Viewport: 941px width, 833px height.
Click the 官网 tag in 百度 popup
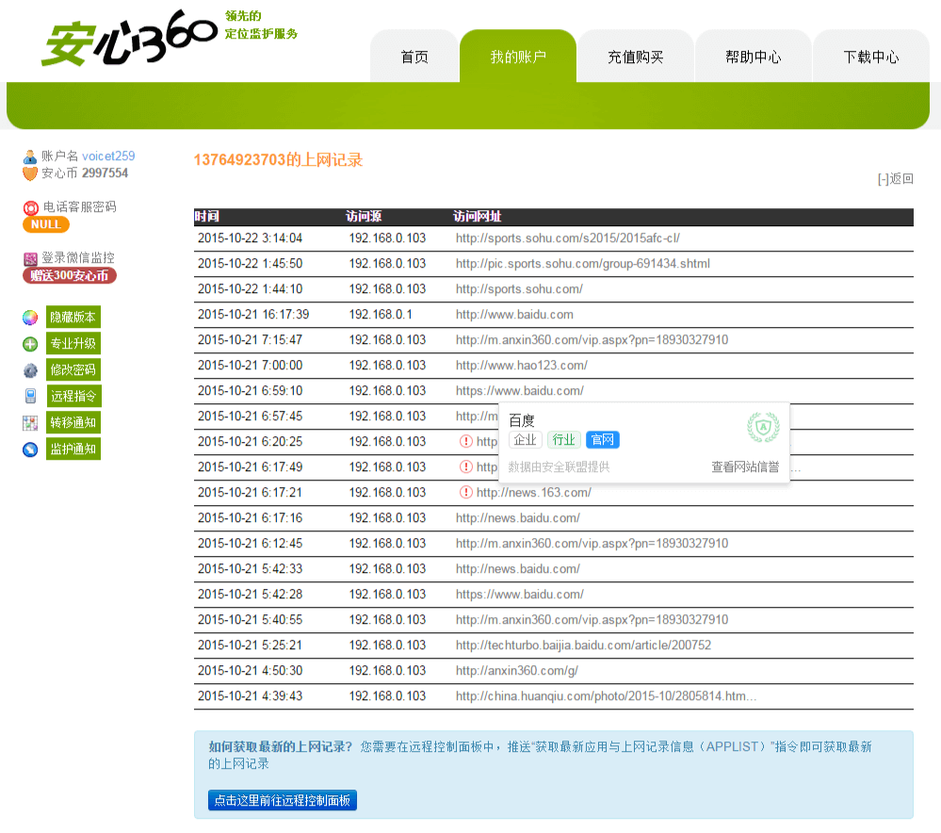pos(603,440)
